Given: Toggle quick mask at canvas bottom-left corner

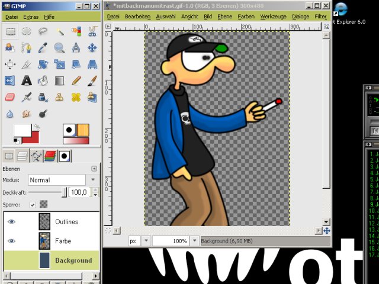Looking at the screenshot, I should (x=108, y=231).
